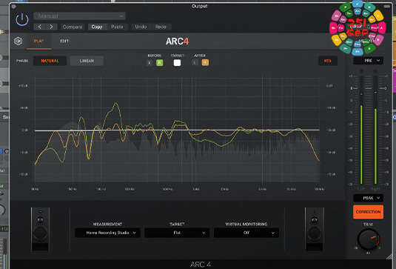The width and height of the screenshot is (396, 269).
Task: Click the ARC4 logo title
Action: (x=178, y=41)
